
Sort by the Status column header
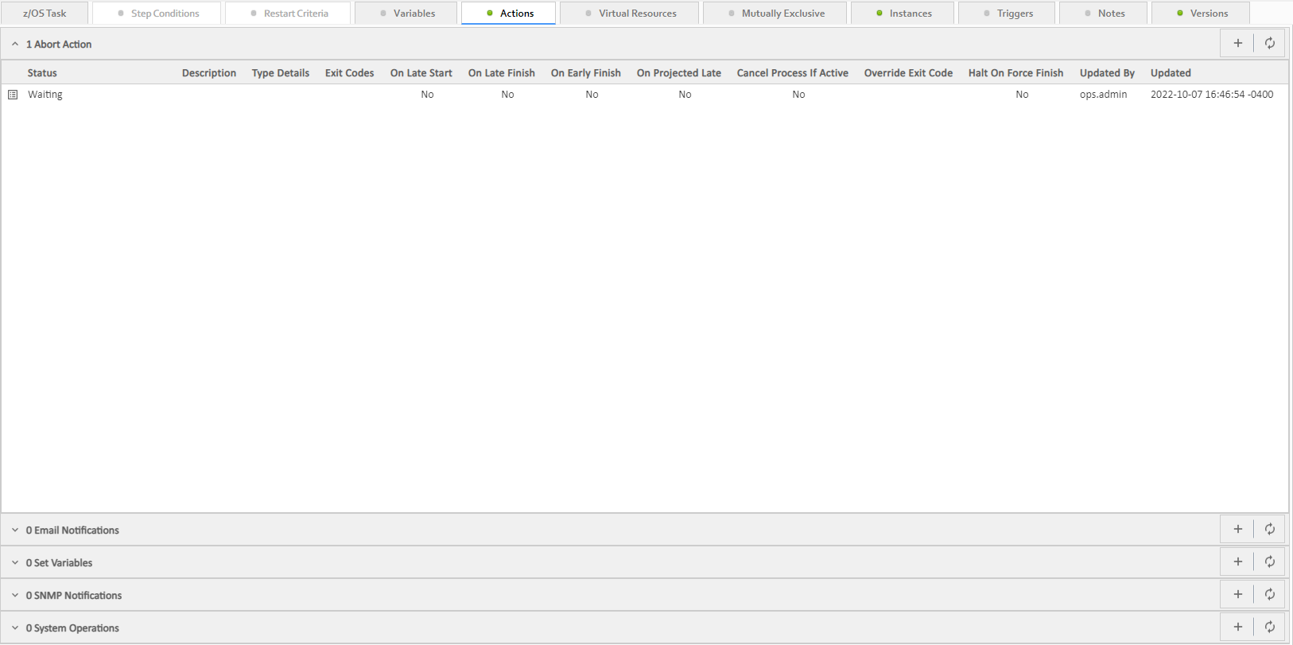pyautogui.click(x=42, y=73)
